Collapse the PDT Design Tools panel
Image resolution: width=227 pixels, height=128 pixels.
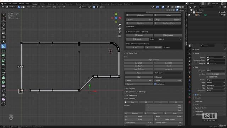(131, 53)
